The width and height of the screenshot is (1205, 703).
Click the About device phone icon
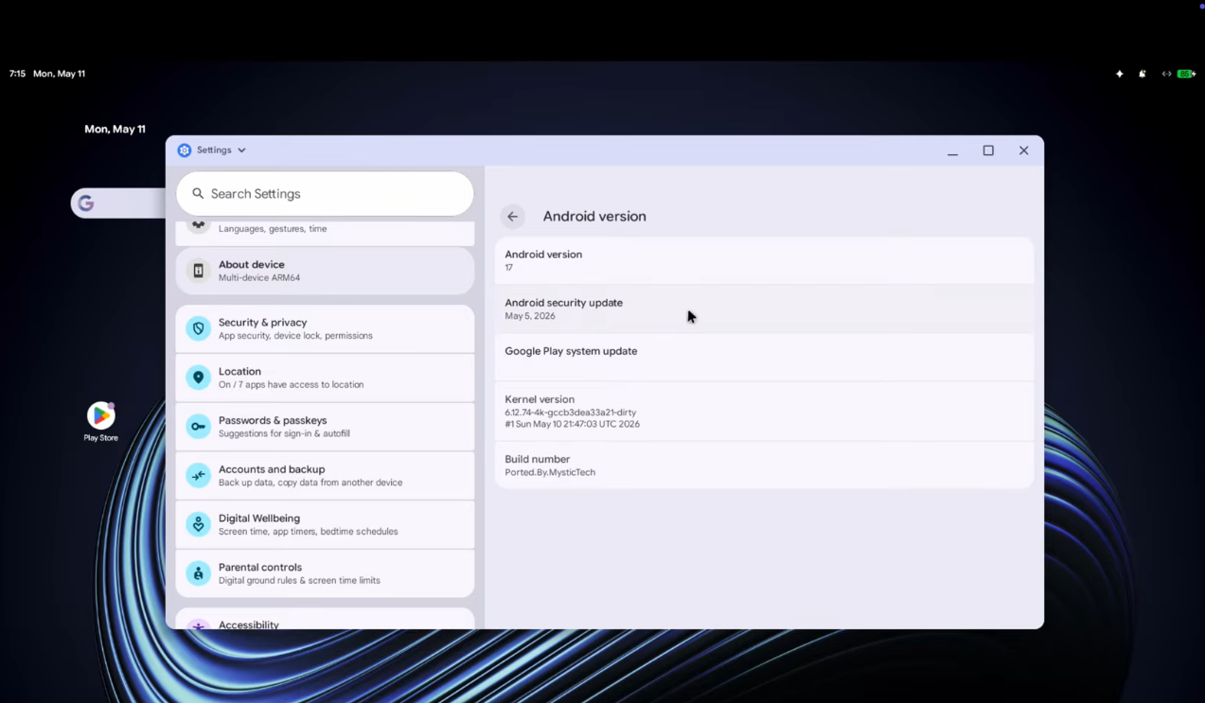198,271
